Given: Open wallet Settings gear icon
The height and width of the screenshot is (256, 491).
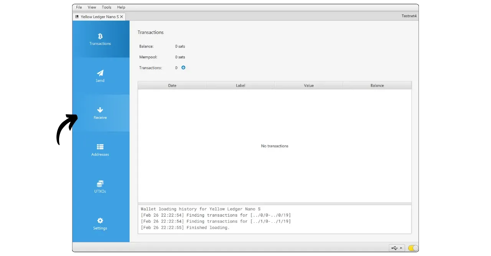Looking at the screenshot, I should [100, 221].
